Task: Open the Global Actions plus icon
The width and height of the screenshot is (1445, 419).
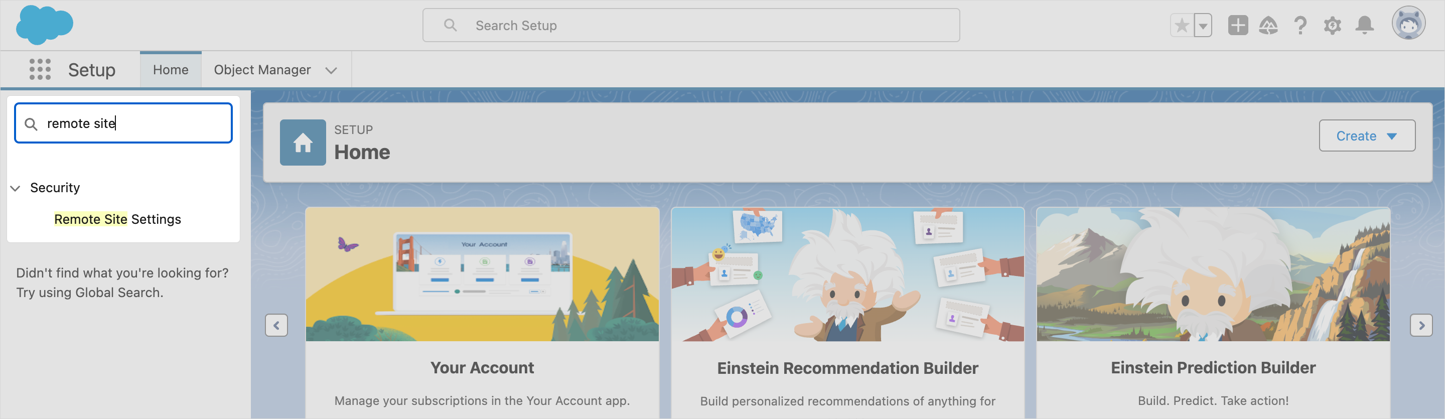Action: click(1237, 25)
